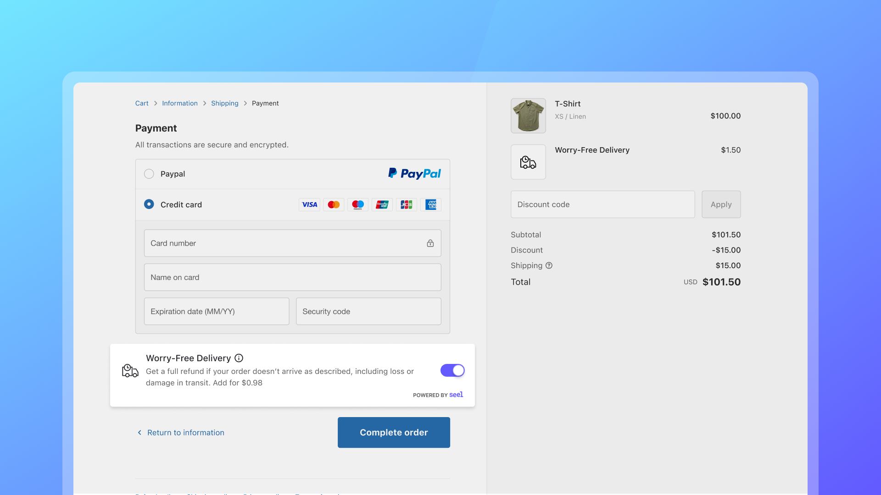Screen dimensions: 881x495
Task: Go to Cart breadcrumb link
Action: 142,103
